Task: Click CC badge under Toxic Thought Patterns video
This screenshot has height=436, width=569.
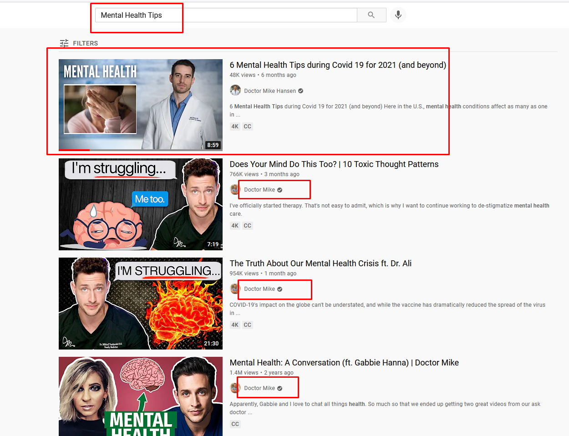Action: click(247, 226)
